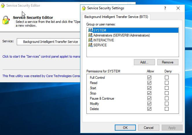Select the SYSTEM user group icon

pos(91,30)
